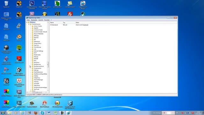
Task: Open the Favoriten menu
Action: (x=47, y=20)
